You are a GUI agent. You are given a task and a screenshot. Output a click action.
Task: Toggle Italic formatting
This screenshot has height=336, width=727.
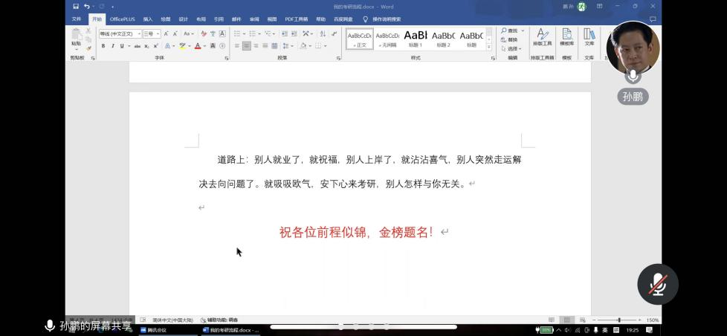(113, 46)
